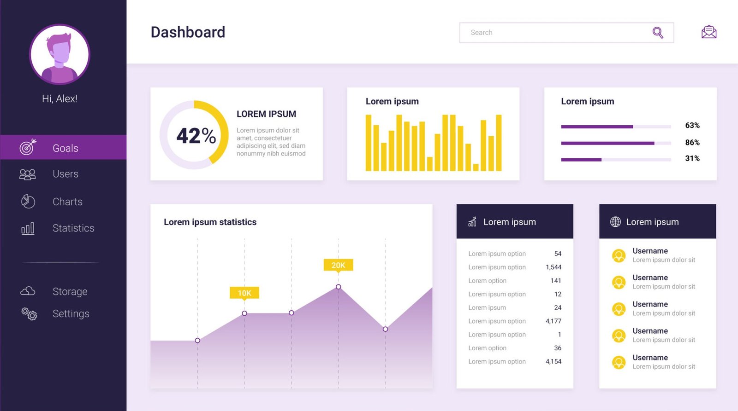Click the 20K data point label
The height and width of the screenshot is (411, 738).
[x=338, y=265]
